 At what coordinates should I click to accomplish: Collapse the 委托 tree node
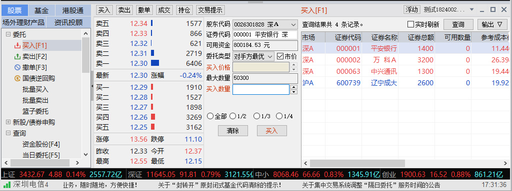tap(8, 34)
